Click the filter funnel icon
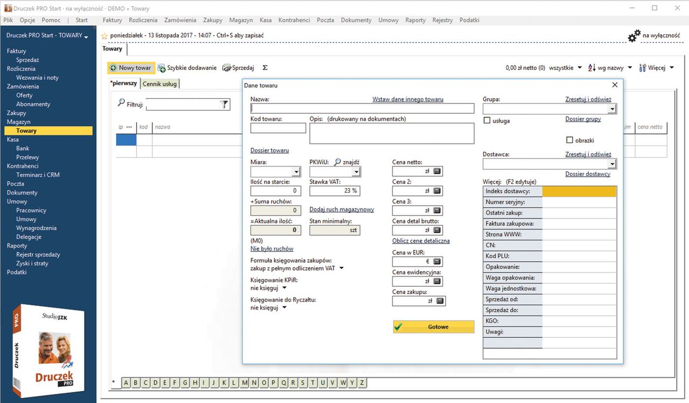This screenshot has width=689, height=403. point(224,104)
